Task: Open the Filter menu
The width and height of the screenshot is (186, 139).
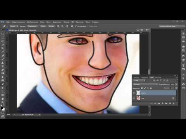Action: [66, 22]
